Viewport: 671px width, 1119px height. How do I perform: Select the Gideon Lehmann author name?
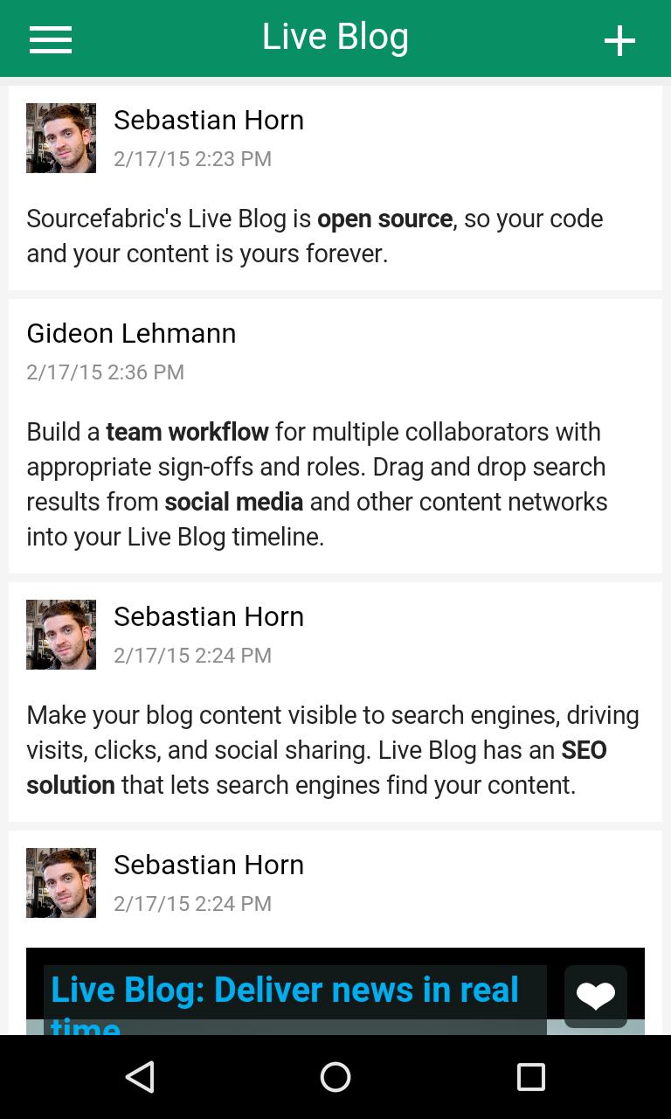tap(131, 333)
